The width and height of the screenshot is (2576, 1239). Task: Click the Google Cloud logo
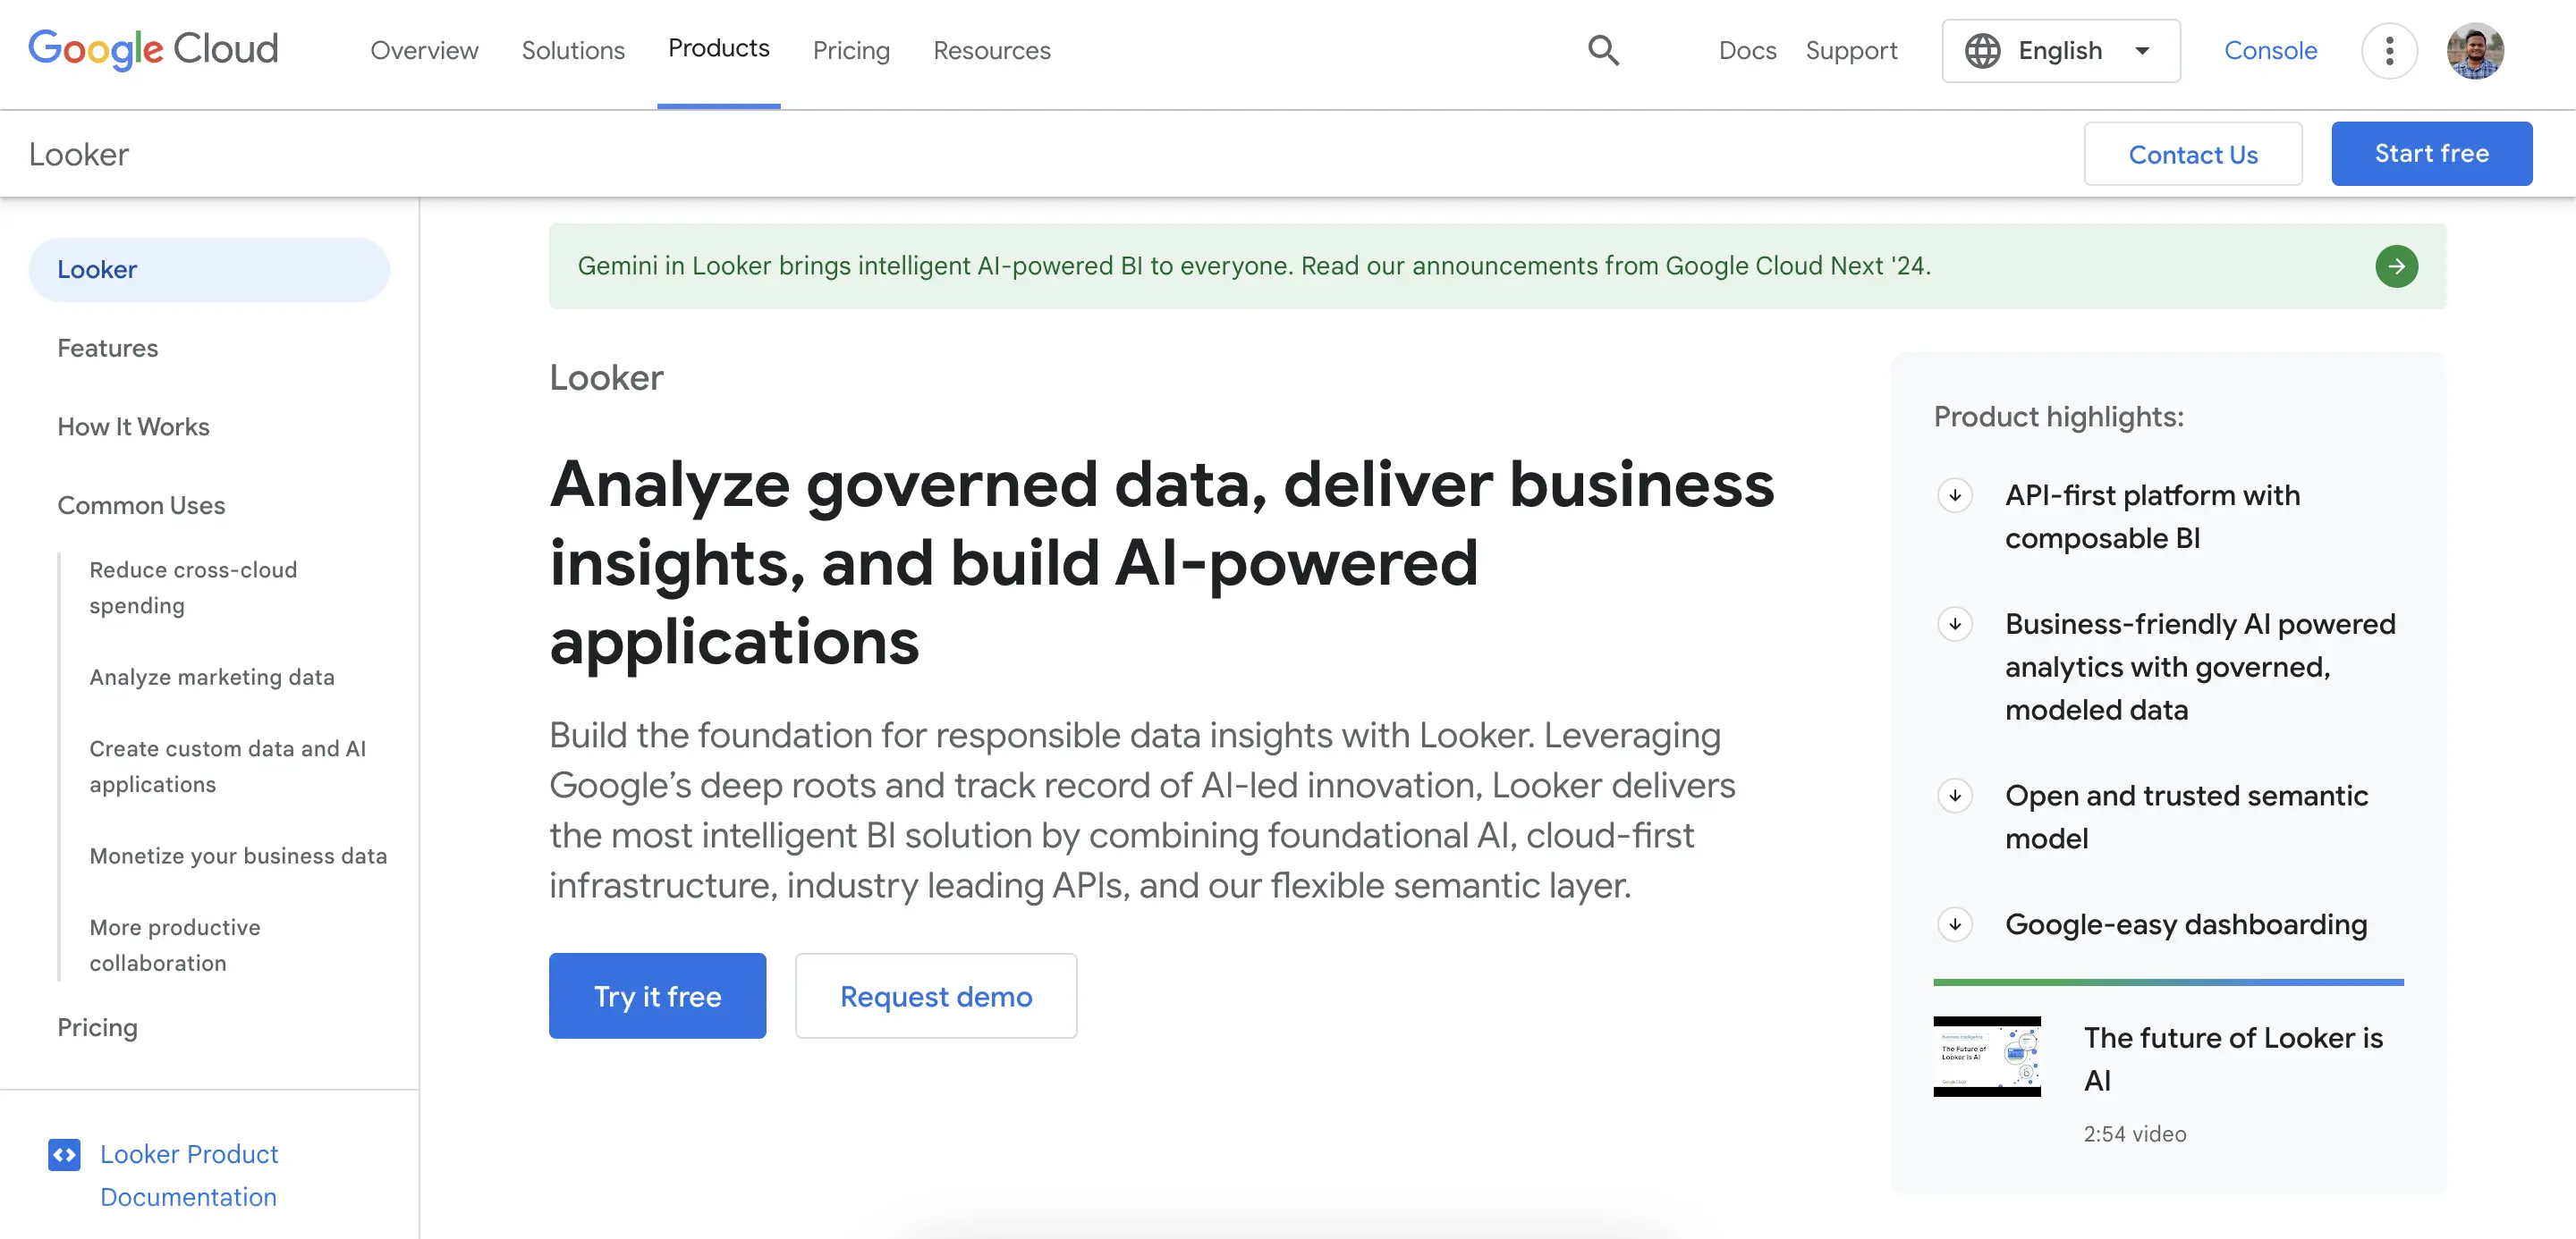coord(153,48)
